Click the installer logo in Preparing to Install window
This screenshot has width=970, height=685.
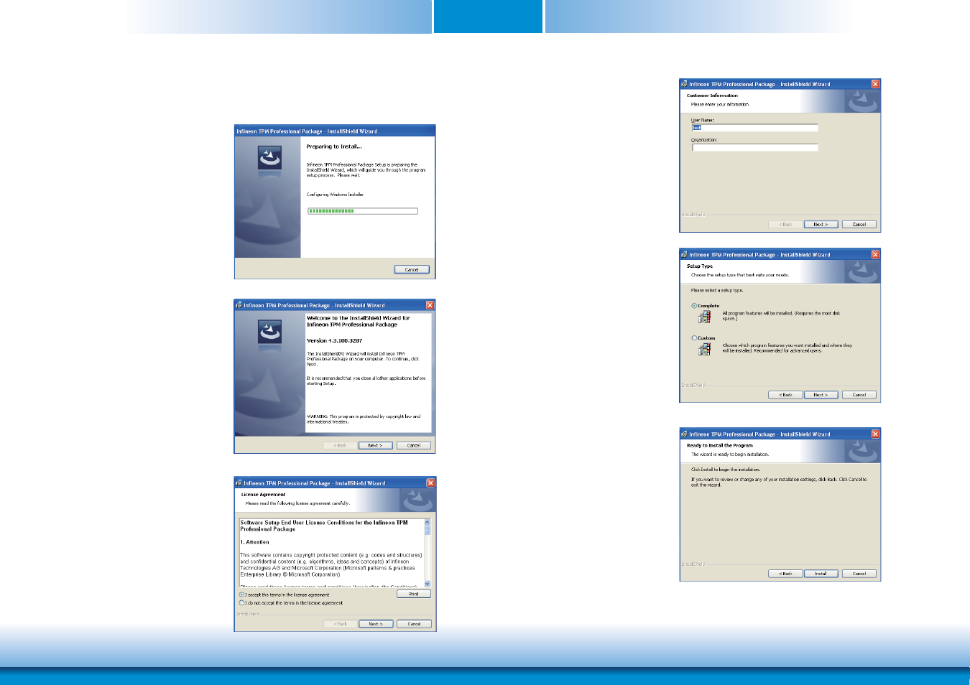coord(269,157)
